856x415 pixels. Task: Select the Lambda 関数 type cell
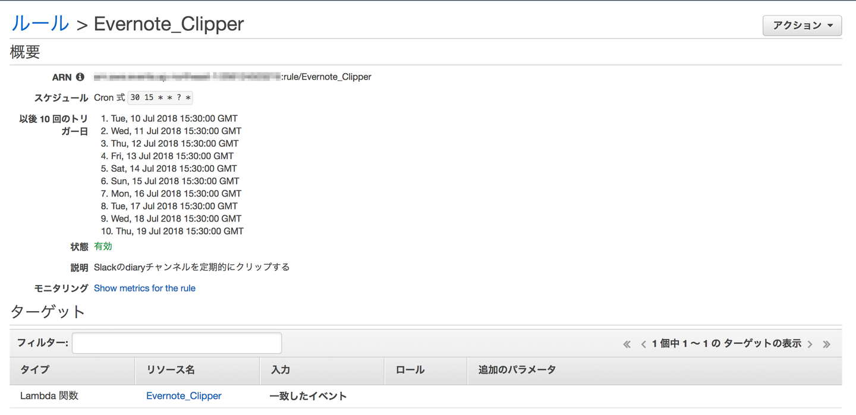pos(49,395)
